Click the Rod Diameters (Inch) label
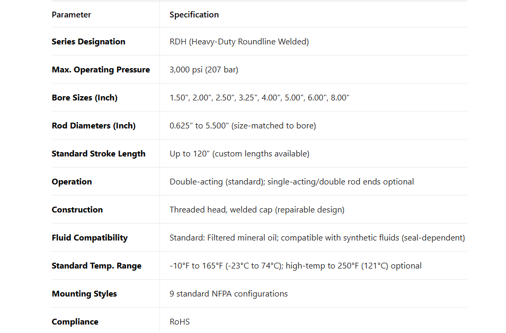 (93, 126)
